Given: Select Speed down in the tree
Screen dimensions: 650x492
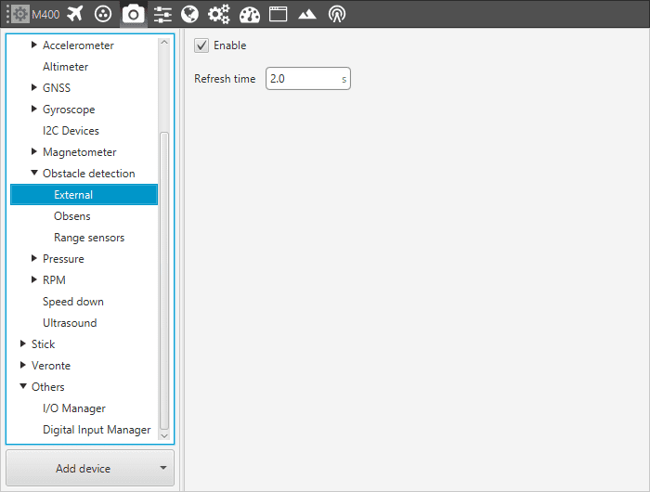Looking at the screenshot, I should tap(73, 302).
